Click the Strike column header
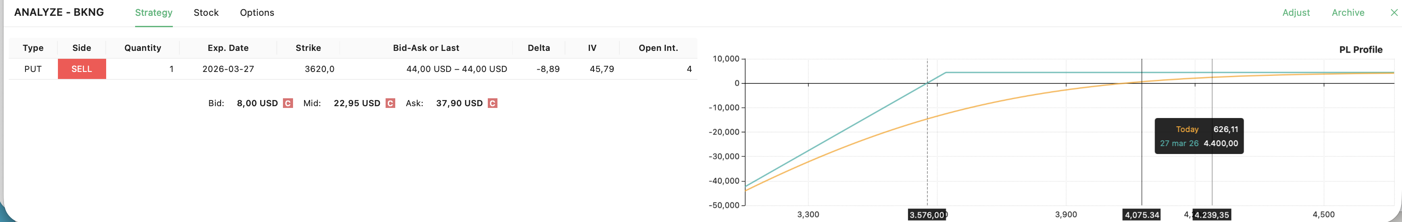 click(x=308, y=48)
